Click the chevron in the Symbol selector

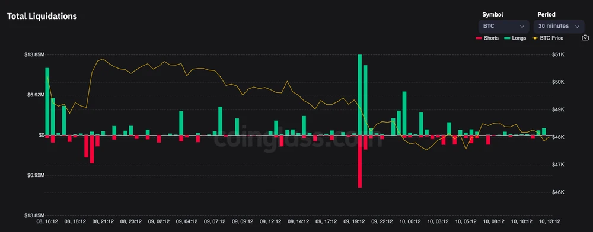(x=522, y=27)
